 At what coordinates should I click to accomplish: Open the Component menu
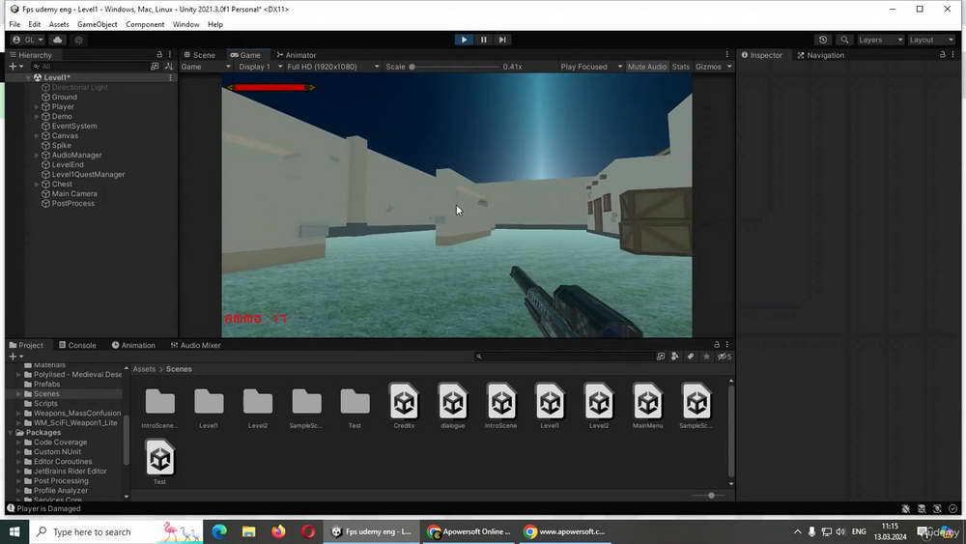[145, 25]
